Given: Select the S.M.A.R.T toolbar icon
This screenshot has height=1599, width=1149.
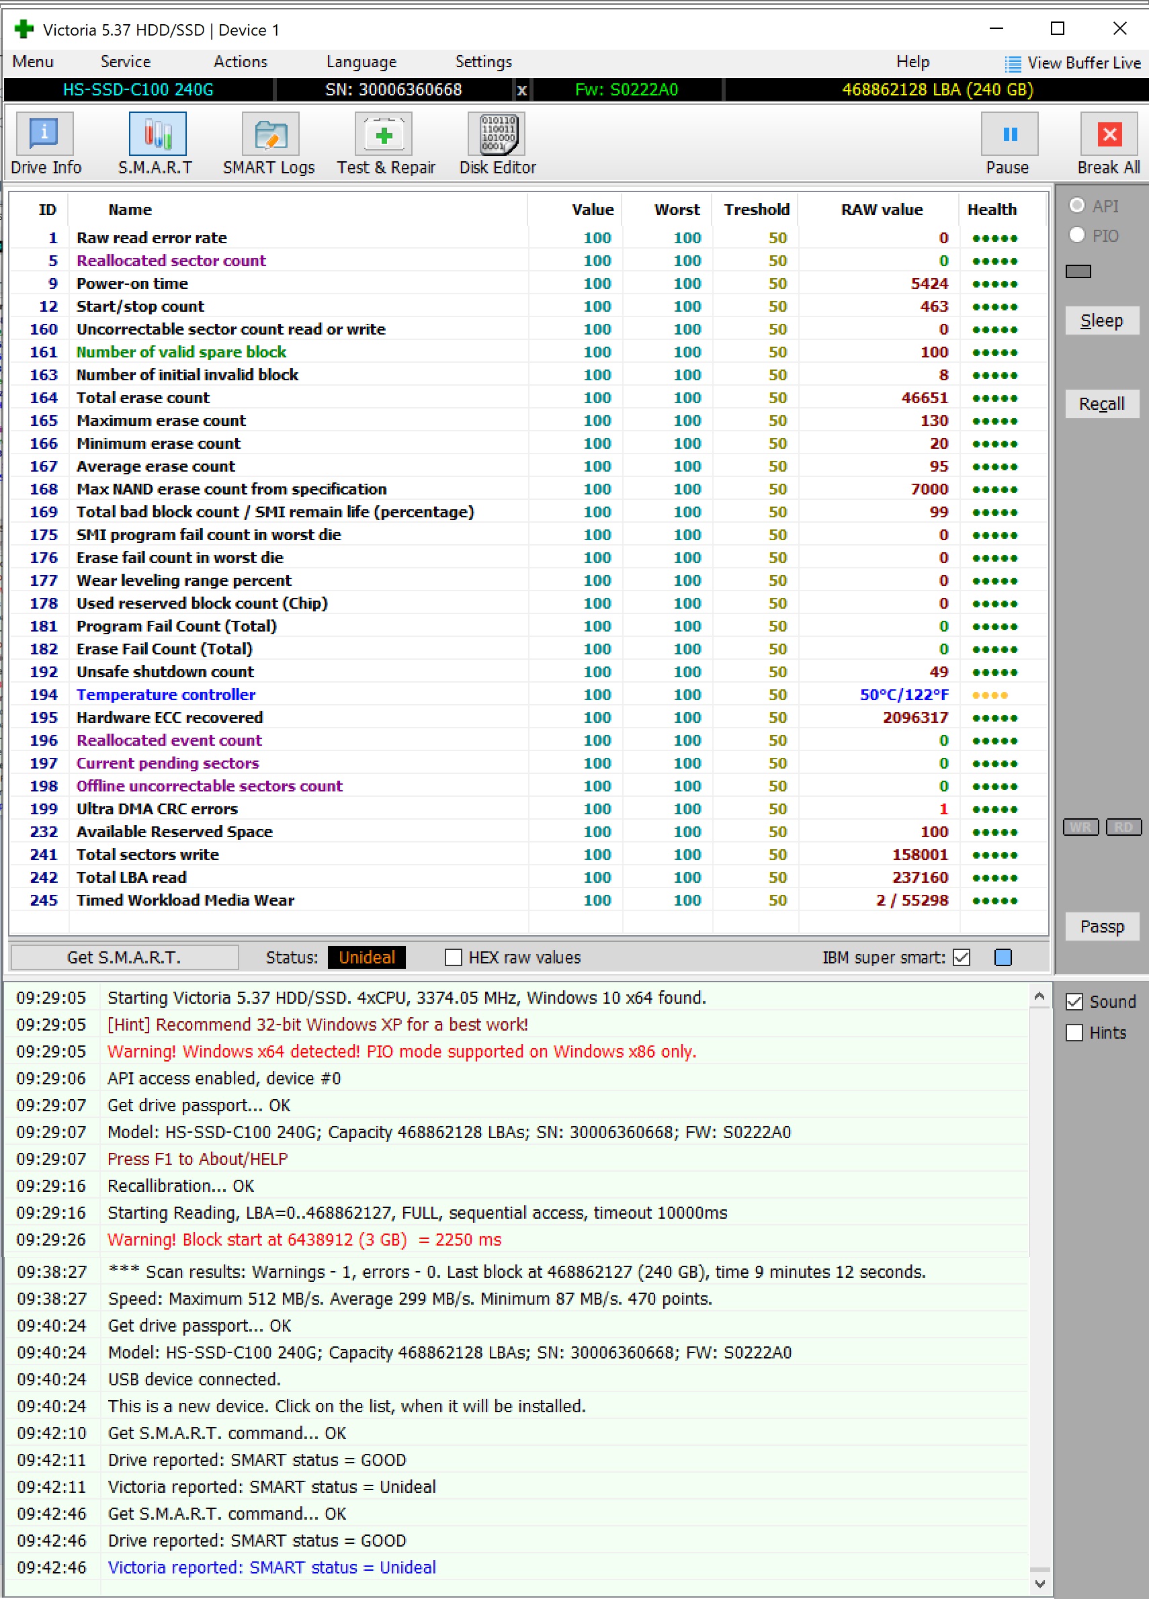Looking at the screenshot, I should click(x=157, y=134).
